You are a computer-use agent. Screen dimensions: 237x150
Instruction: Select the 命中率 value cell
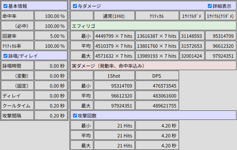pos(51,16)
